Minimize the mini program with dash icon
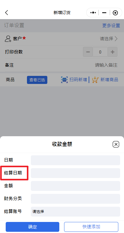This screenshot has width=124, height=233. 104,13
